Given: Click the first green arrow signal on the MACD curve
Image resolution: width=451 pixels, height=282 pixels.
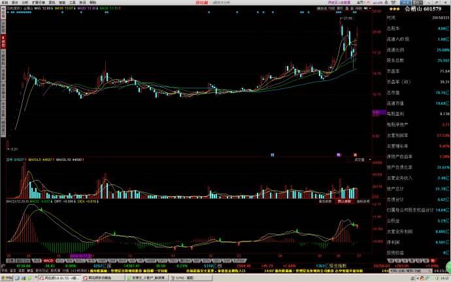Looking at the screenshot, I should coord(41,209).
